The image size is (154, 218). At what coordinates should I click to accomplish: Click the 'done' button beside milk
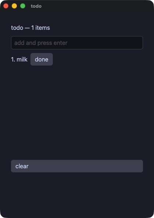pos(41,59)
